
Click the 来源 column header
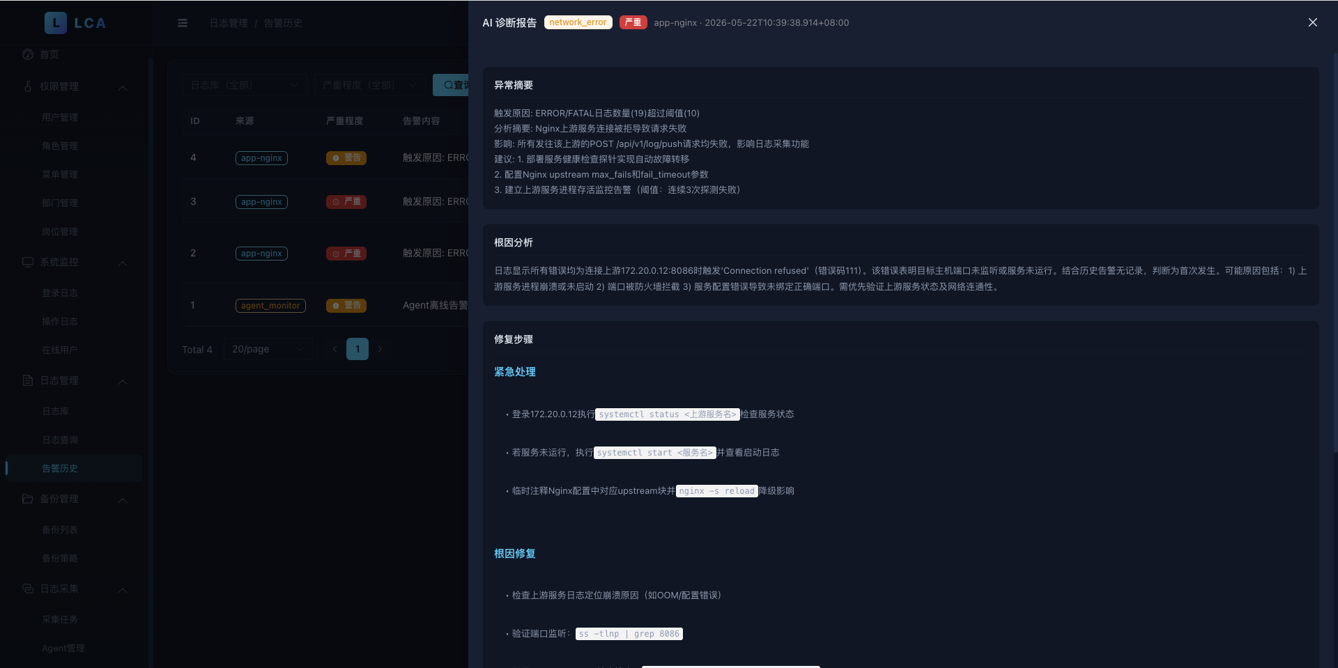(x=245, y=121)
